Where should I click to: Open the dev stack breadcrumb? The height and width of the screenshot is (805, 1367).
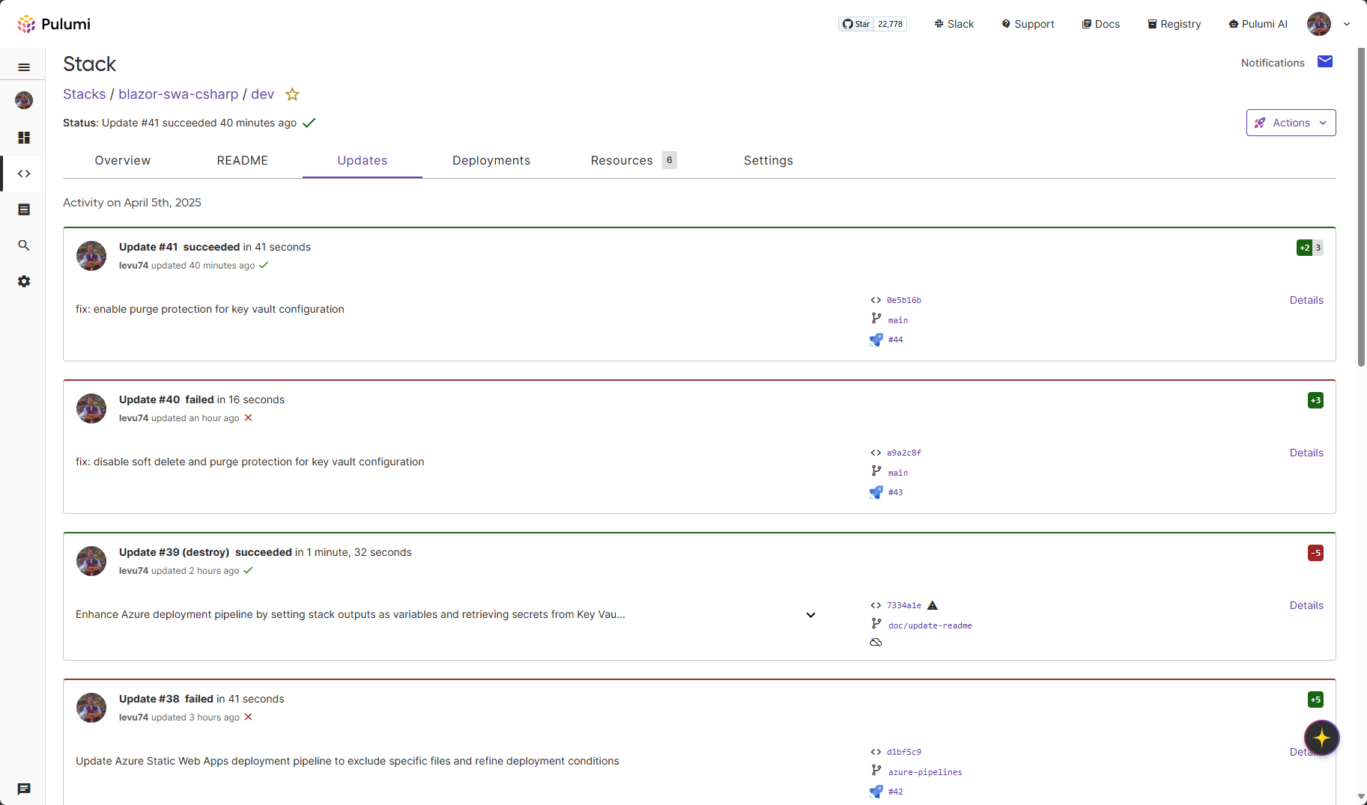[x=262, y=94]
